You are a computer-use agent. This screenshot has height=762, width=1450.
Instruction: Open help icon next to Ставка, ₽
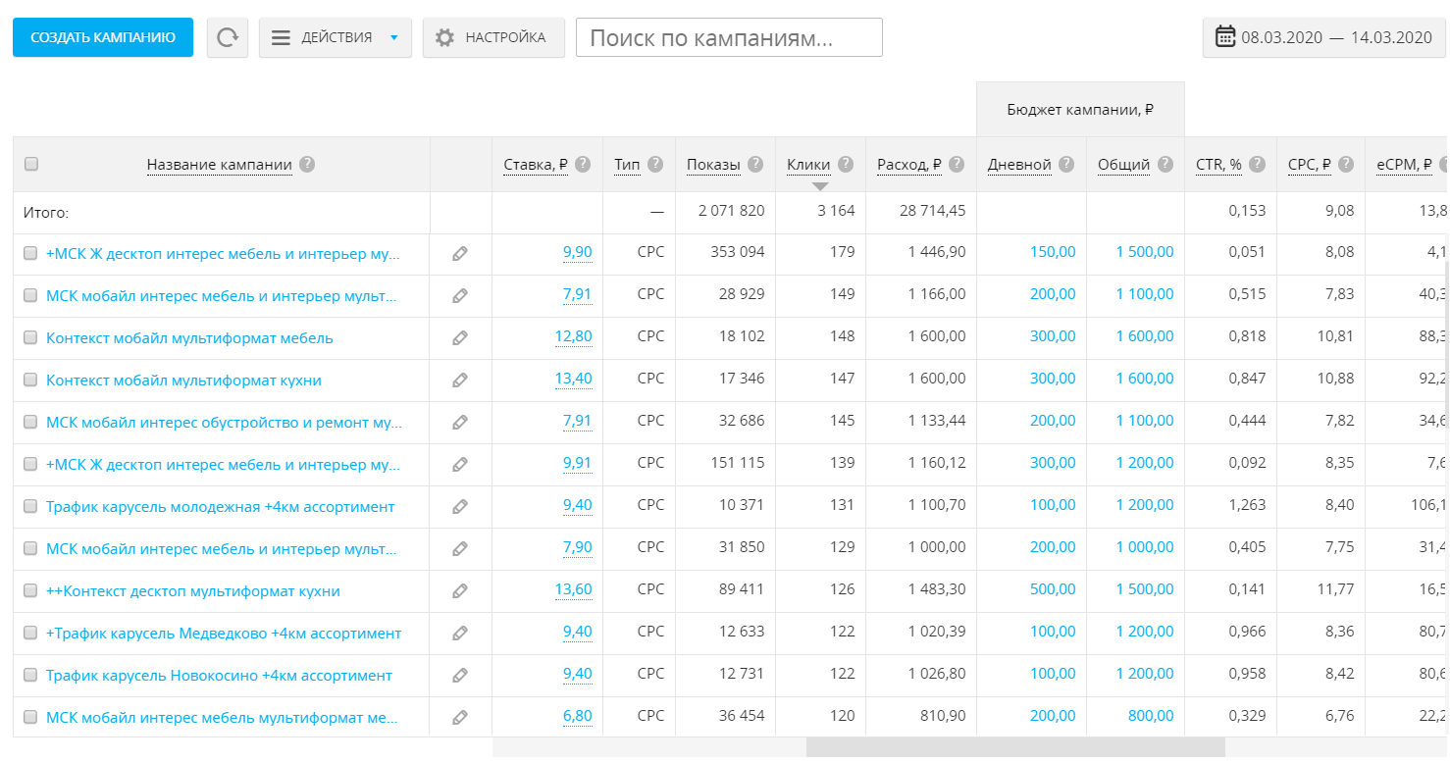click(583, 164)
